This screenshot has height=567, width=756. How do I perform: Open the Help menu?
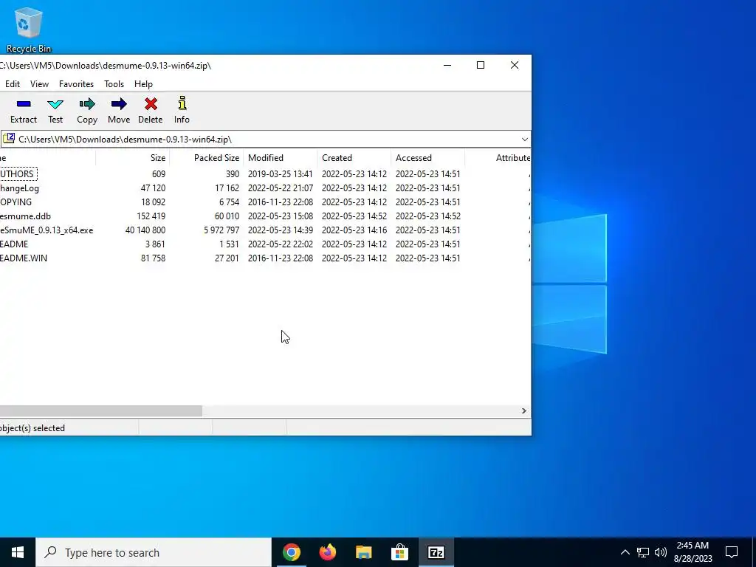tap(143, 84)
